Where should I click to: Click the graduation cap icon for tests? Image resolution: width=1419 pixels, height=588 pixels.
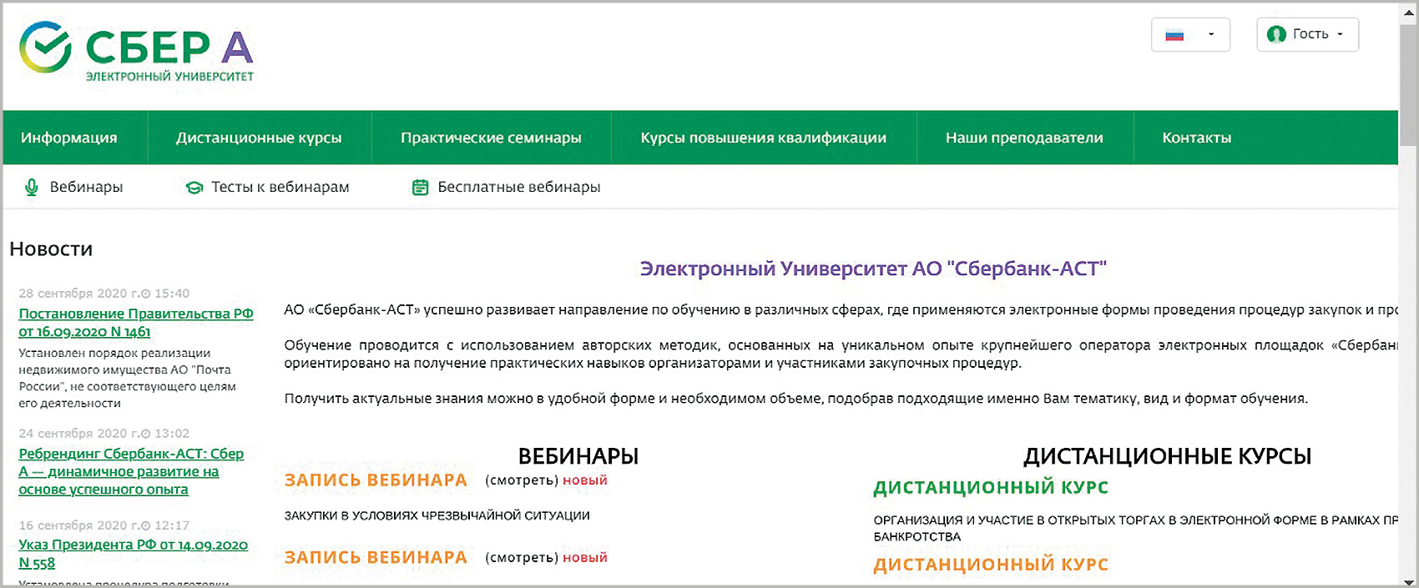[x=194, y=188]
